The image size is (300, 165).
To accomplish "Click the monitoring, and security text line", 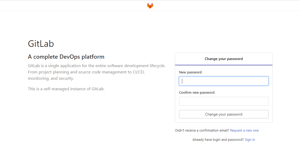I will click(x=51, y=78).
